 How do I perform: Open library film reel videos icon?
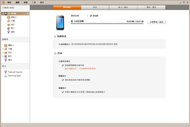click(6, 56)
